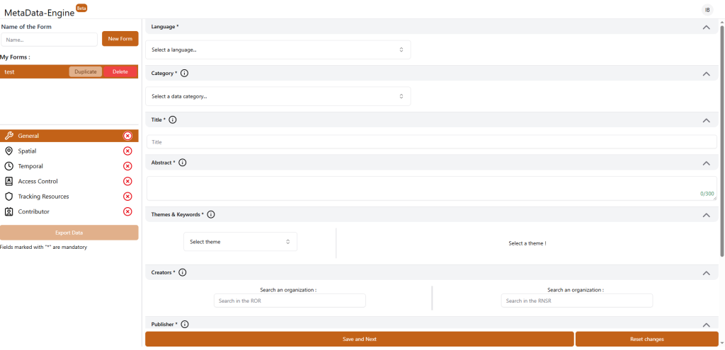Switch to the Temporal section
725x350 pixels.
pos(69,166)
